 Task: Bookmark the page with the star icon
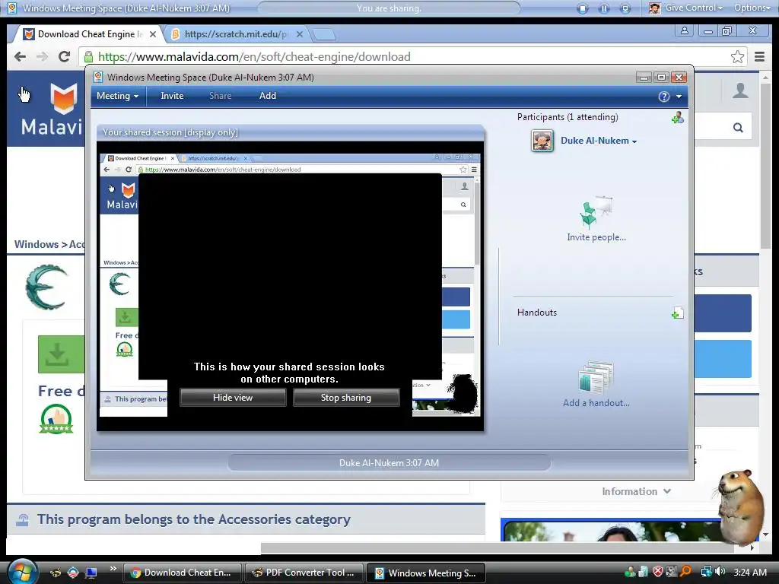click(737, 56)
